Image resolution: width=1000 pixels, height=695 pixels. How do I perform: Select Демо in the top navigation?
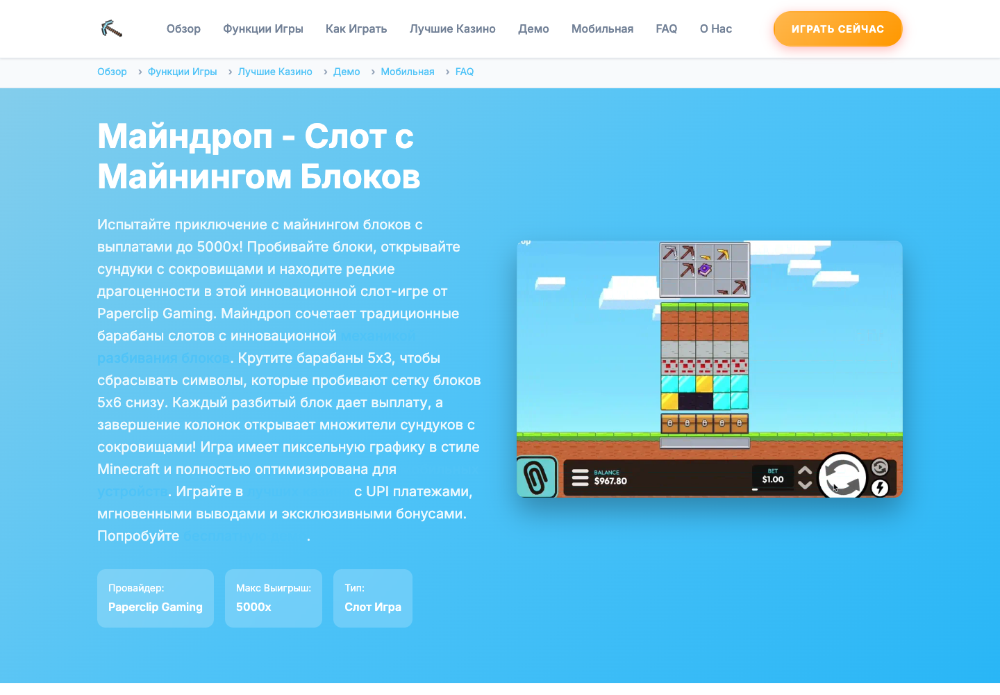[x=533, y=28]
